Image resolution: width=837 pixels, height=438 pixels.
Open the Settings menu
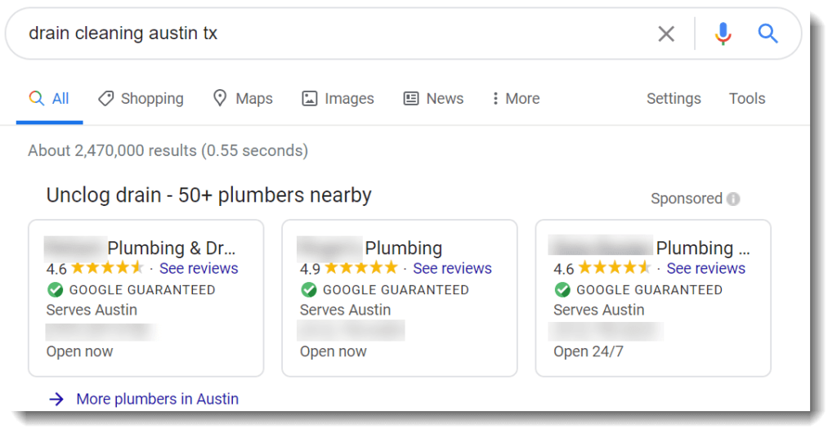click(673, 98)
